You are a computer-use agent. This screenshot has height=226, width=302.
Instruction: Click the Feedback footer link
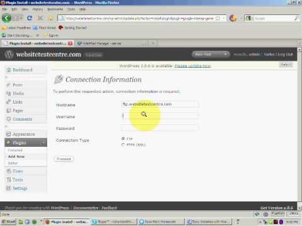coord(109,208)
